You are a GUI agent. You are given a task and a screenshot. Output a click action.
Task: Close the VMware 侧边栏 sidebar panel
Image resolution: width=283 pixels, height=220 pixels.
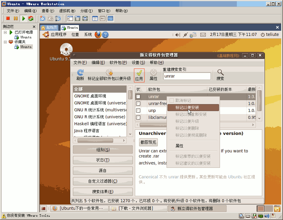[x=34, y=27]
